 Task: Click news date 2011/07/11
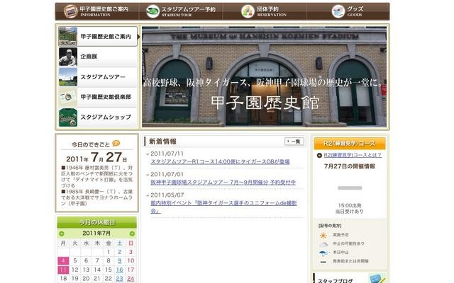point(167,154)
